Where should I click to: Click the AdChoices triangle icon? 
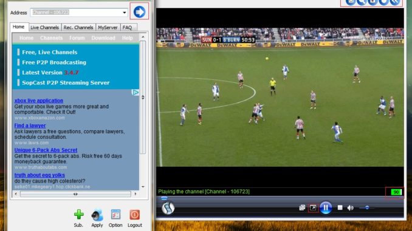tap(135, 92)
